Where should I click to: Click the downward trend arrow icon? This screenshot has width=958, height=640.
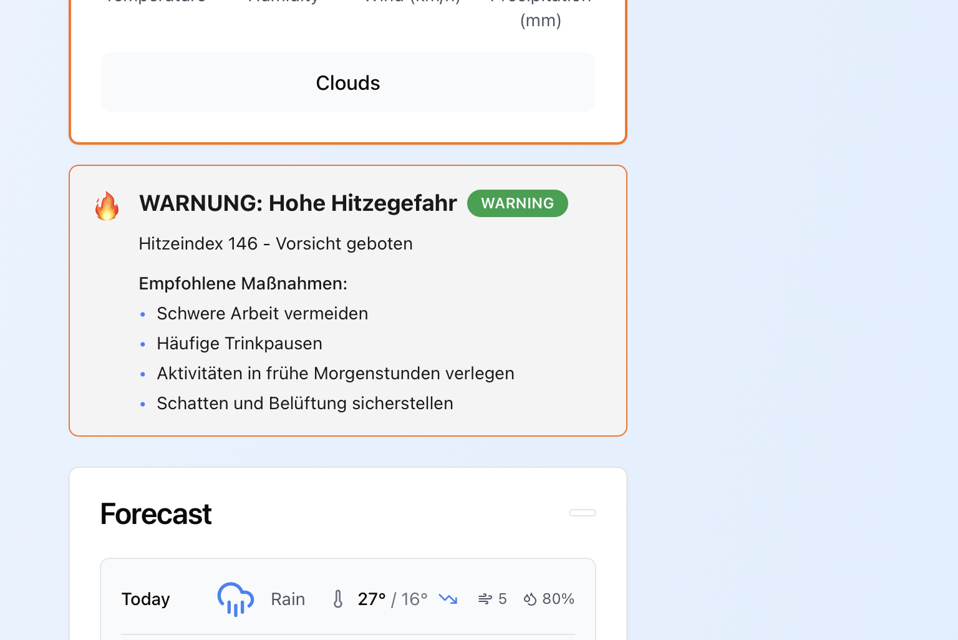pyautogui.click(x=448, y=599)
